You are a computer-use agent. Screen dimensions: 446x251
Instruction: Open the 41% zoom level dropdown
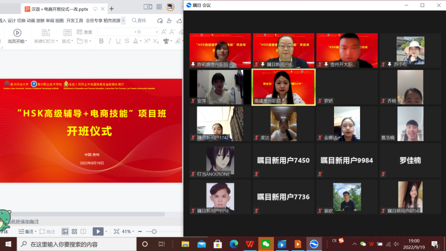(128, 232)
